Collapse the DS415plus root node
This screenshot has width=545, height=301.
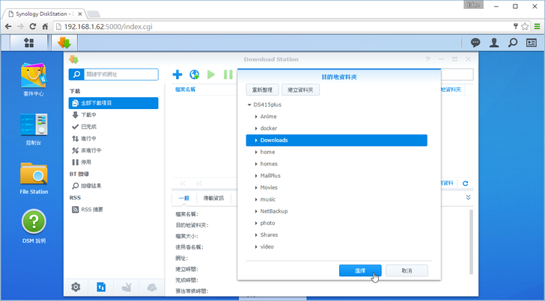click(249, 105)
